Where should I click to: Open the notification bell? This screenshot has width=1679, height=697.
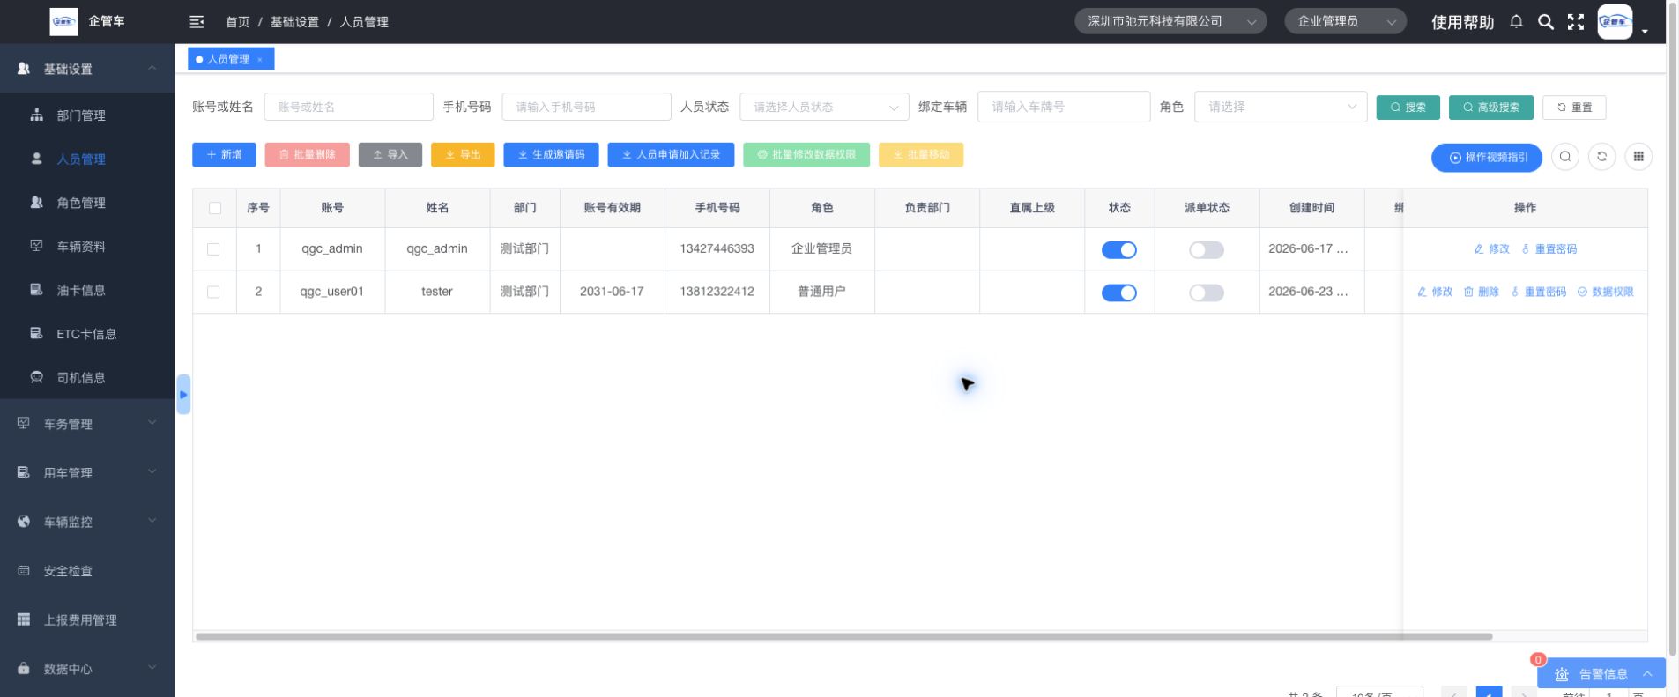tap(1516, 22)
